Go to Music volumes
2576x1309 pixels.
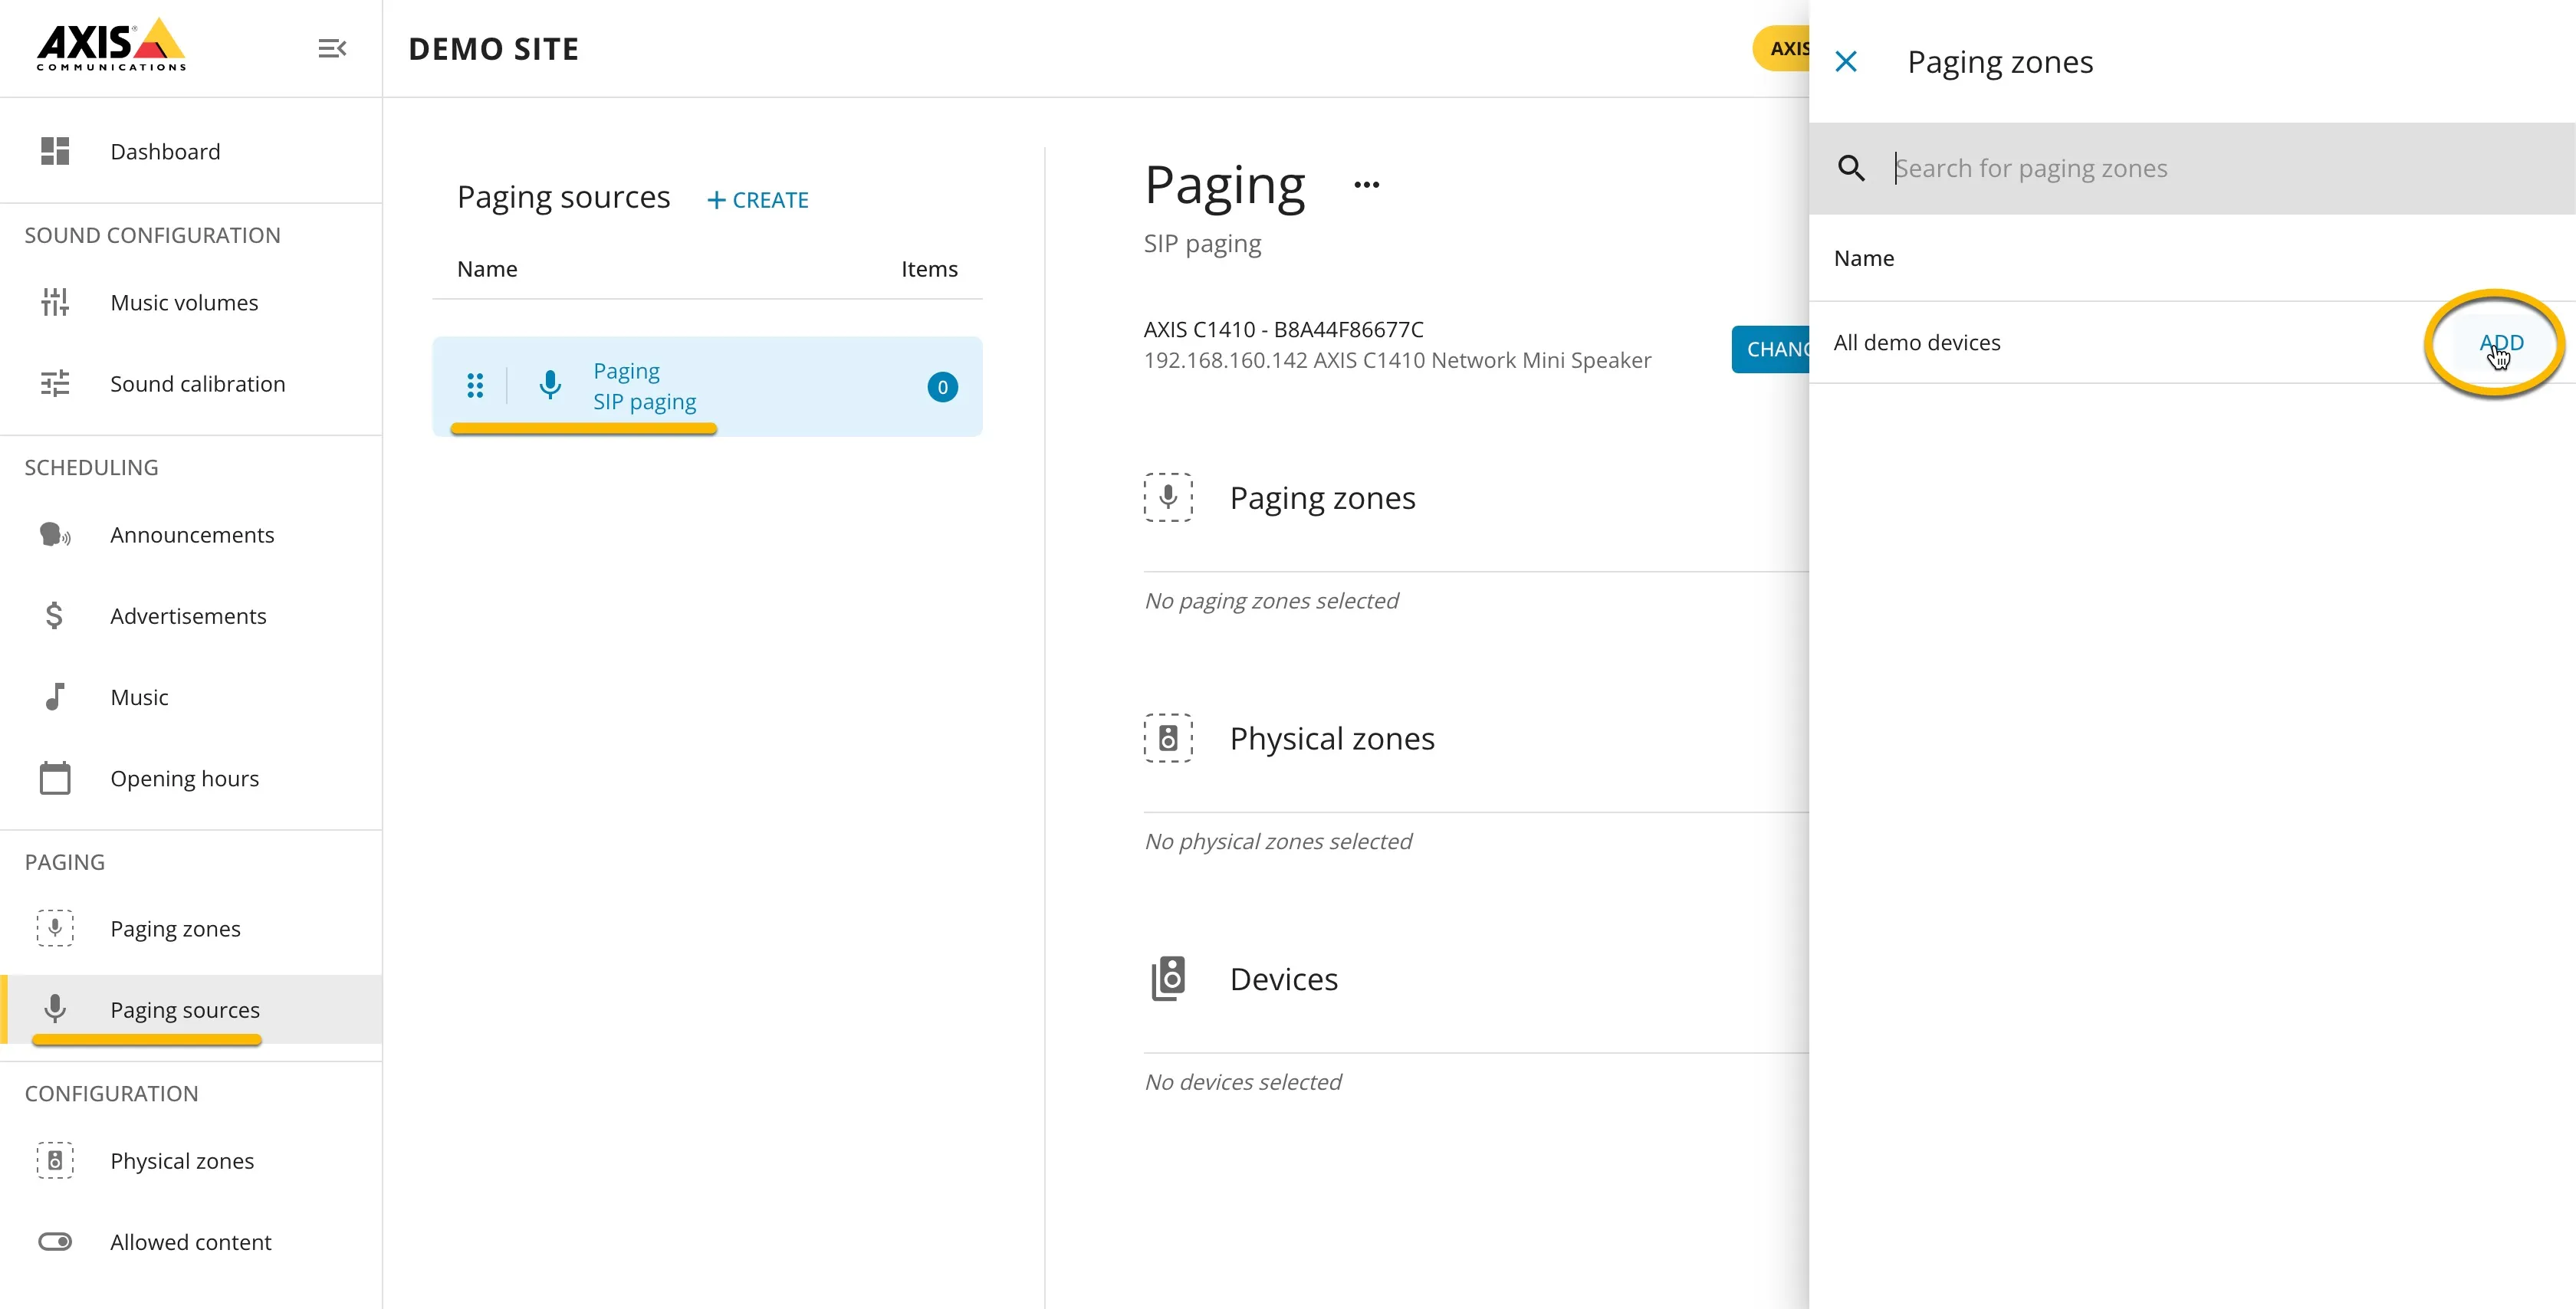(x=184, y=302)
